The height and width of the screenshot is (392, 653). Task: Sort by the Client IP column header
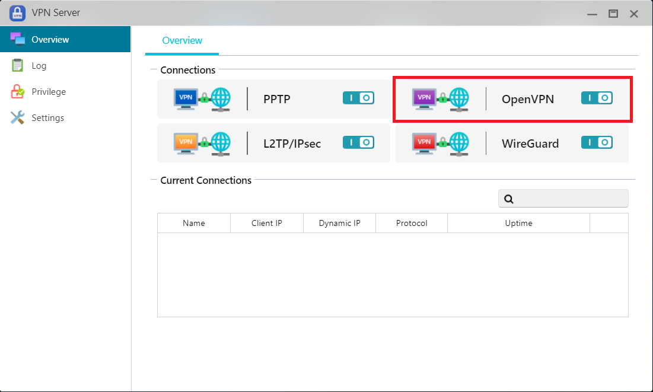tap(266, 224)
